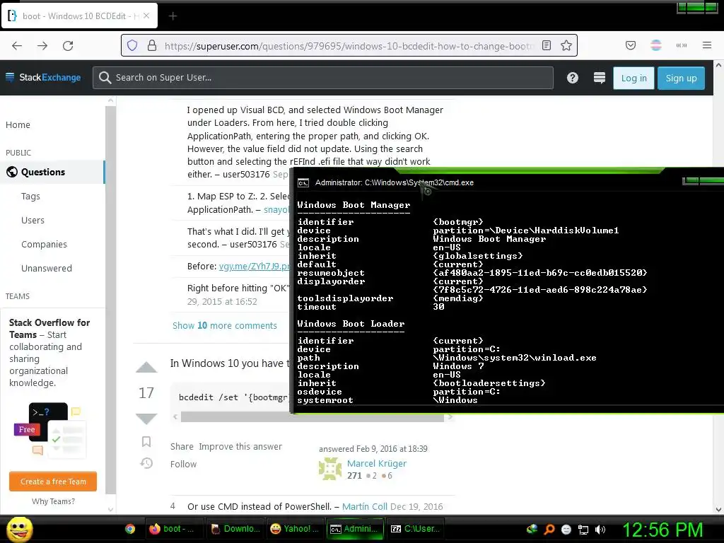Click the horizontal scrollbar under the bcdedit code
Viewport: 724px width, 543px height.
coord(312,417)
